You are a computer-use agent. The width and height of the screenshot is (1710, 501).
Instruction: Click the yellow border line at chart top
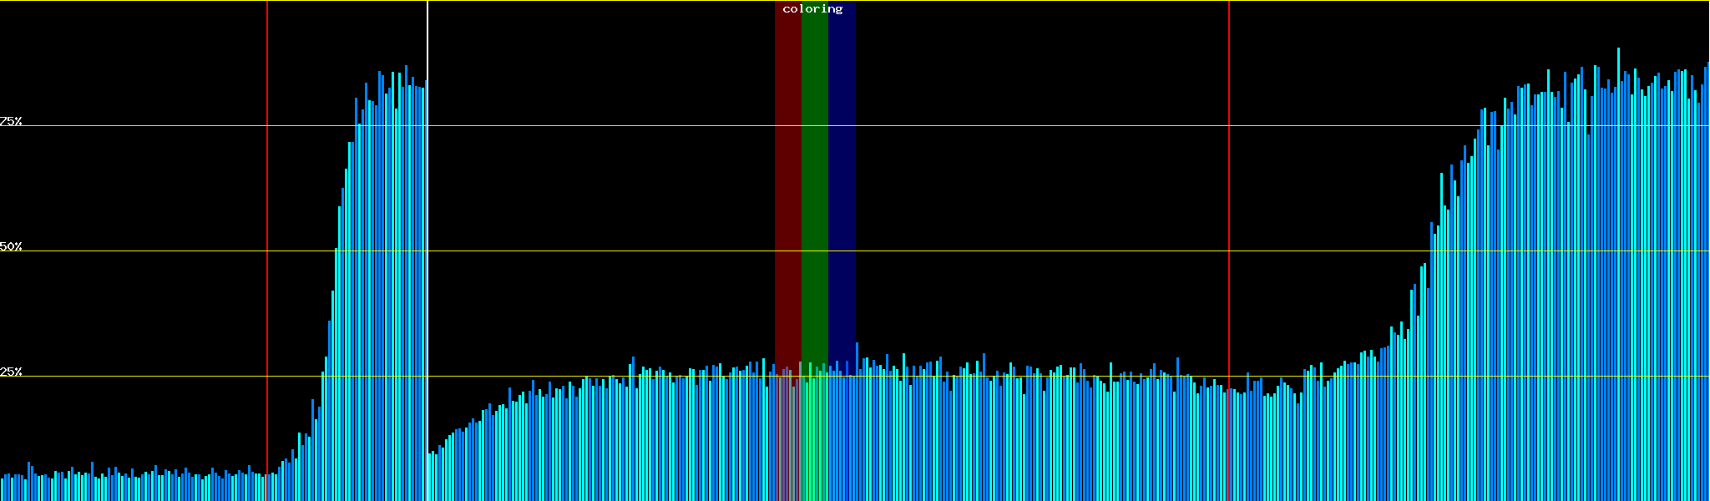(x=1002, y=1)
